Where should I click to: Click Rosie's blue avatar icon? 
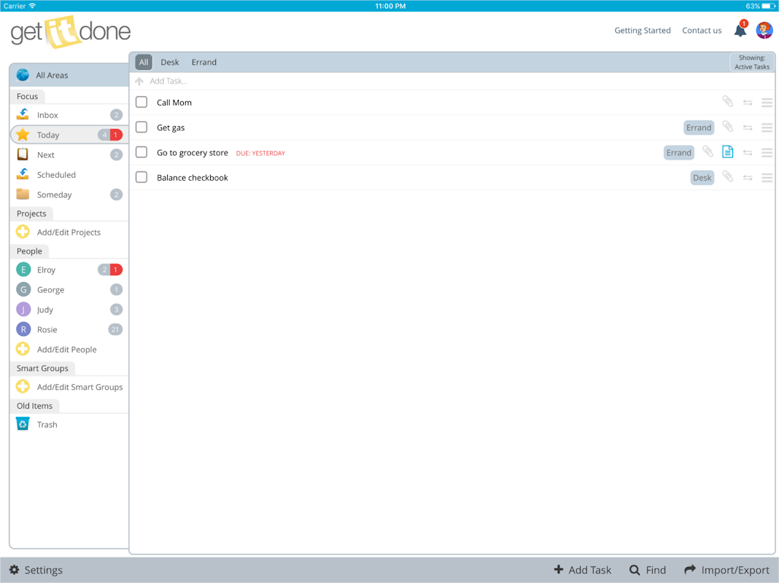[23, 329]
